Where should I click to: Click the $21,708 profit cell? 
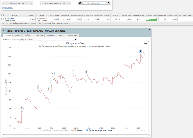coord(65,19)
